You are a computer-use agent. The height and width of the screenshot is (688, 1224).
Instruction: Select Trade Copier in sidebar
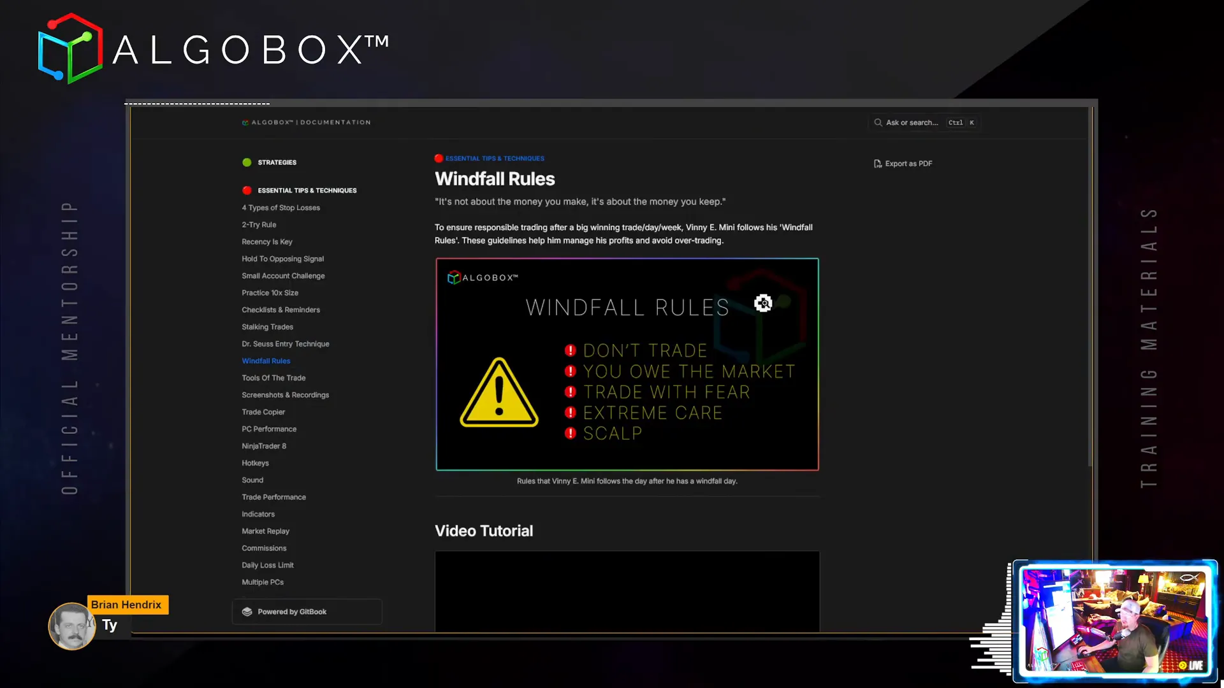click(x=263, y=412)
